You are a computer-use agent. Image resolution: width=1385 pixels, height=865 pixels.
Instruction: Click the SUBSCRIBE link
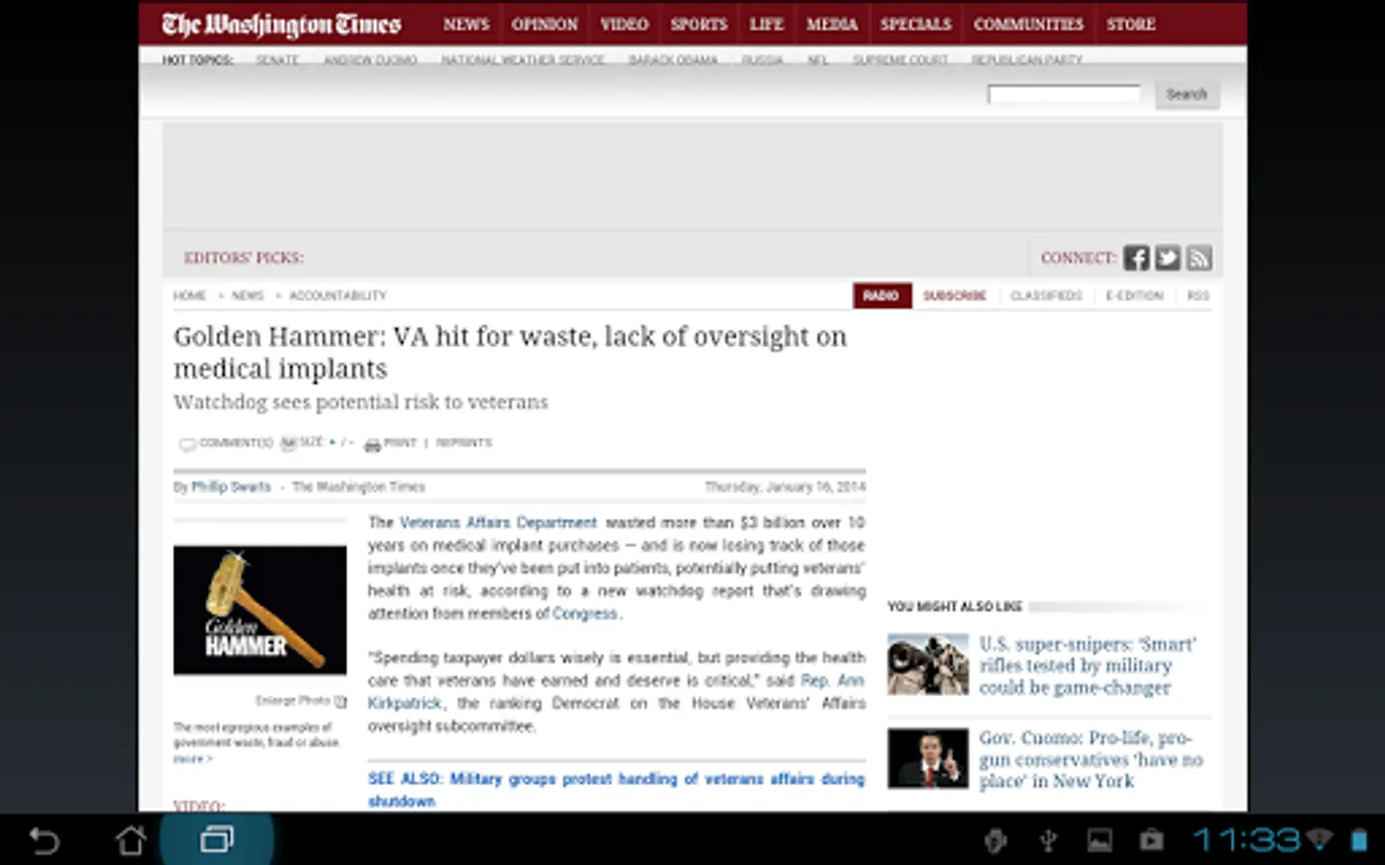(954, 295)
